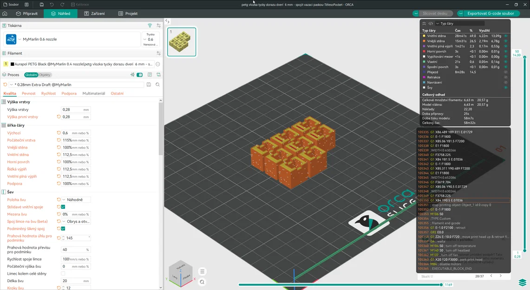Go to previous G-code page arrow
Viewport: 530px width, 290px height.
pyautogui.click(x=491, y=276)
